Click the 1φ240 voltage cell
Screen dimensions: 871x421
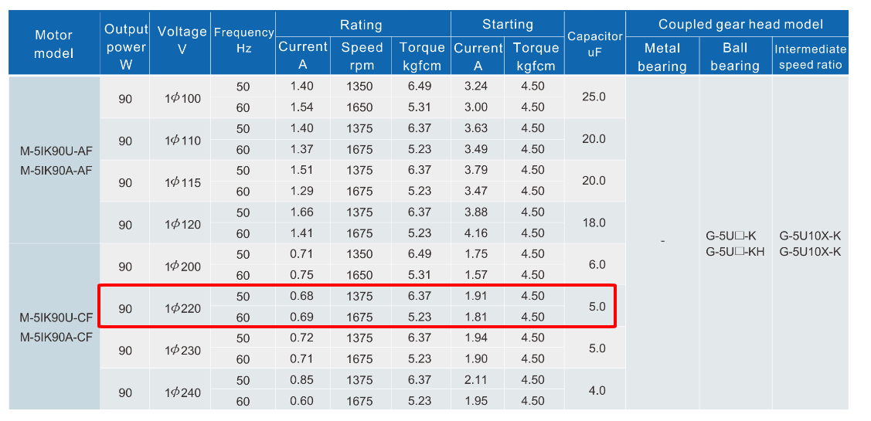click(x=182, y=393)
